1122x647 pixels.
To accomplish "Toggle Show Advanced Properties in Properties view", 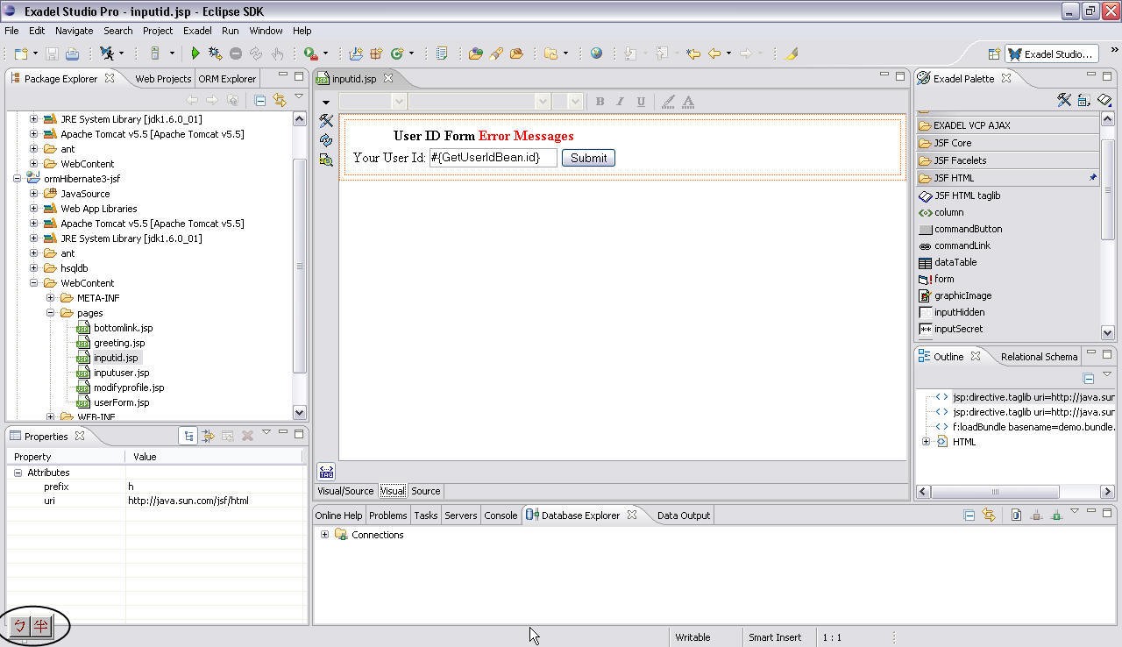I will [208, 436].
